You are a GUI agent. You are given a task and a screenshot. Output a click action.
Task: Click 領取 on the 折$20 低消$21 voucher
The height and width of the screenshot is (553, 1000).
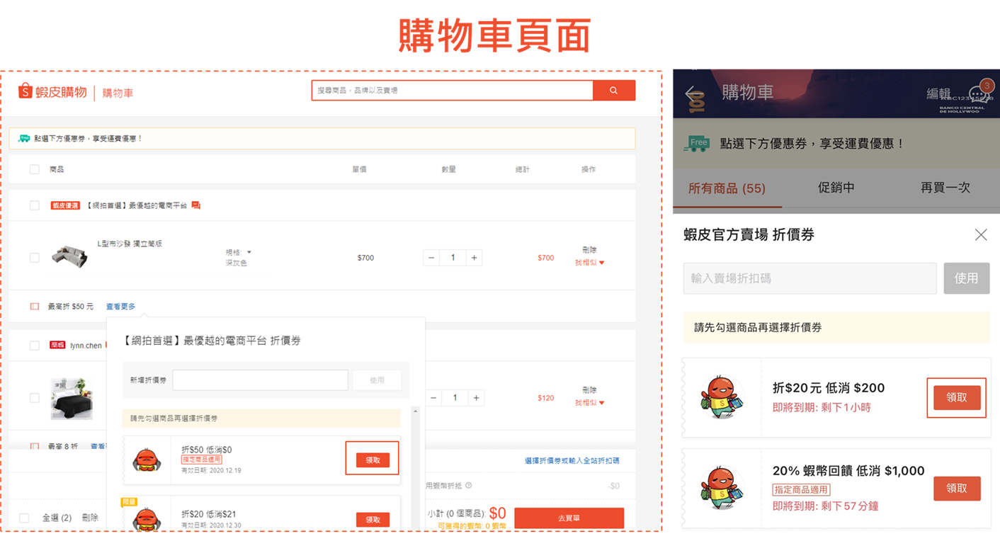(x=373, y=520)
